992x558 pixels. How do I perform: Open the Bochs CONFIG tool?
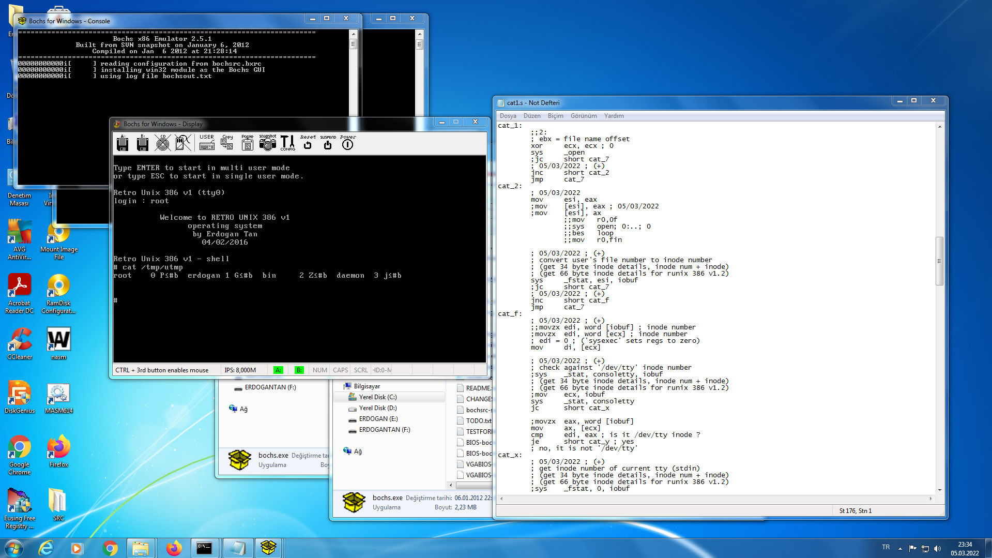pyautogui.click(x=287, y=143)
